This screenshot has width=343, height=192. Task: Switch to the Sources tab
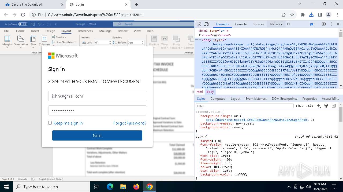coord(258,24)
